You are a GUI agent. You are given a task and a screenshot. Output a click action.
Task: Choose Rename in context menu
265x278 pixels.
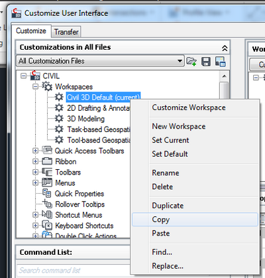pos(195,173)
